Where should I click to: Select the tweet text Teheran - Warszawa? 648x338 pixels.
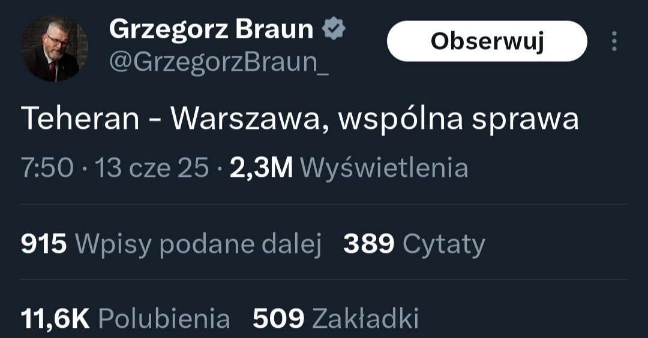170,119
